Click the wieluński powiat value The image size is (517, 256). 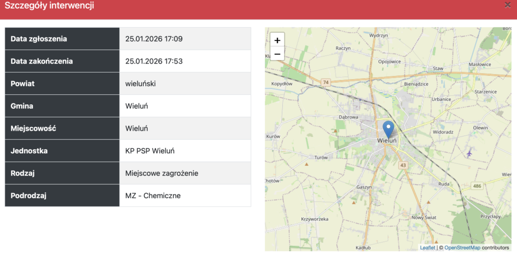140,84
